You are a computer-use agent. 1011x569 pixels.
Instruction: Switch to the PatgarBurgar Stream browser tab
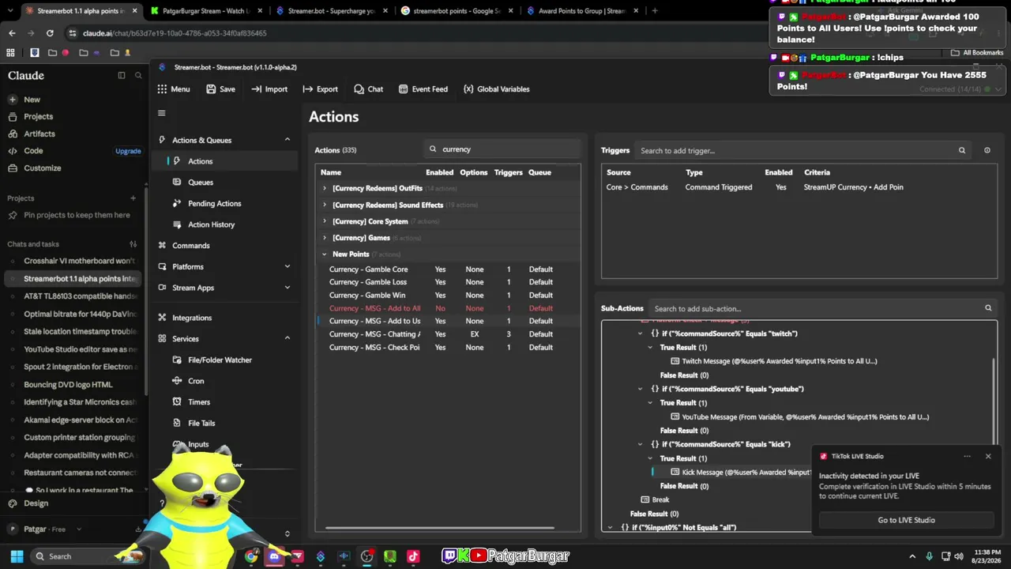tap(205, 11)
